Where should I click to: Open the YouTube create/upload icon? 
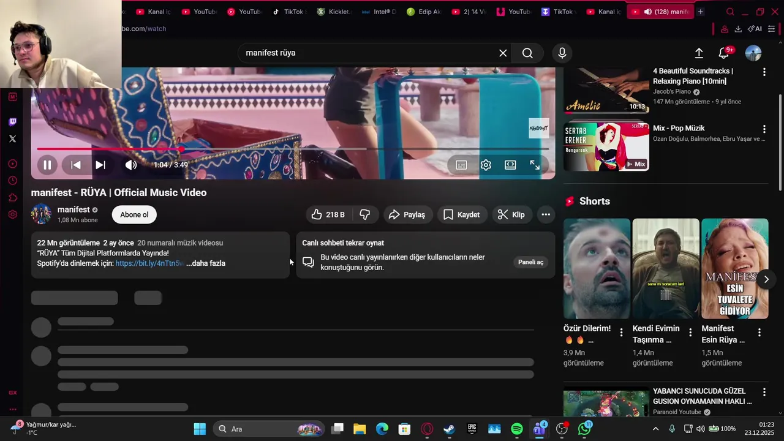pos(699,53)
